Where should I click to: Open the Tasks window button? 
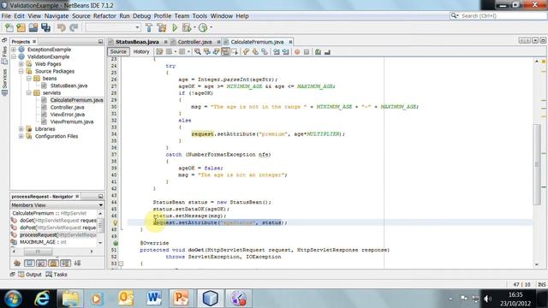[x=57, y=275]
